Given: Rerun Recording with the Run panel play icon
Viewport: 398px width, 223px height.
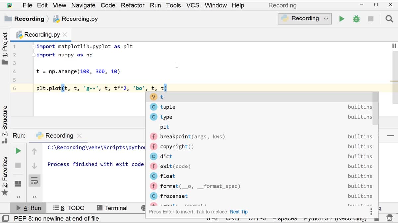Looking at the screenshot, I should click(18, 151).
